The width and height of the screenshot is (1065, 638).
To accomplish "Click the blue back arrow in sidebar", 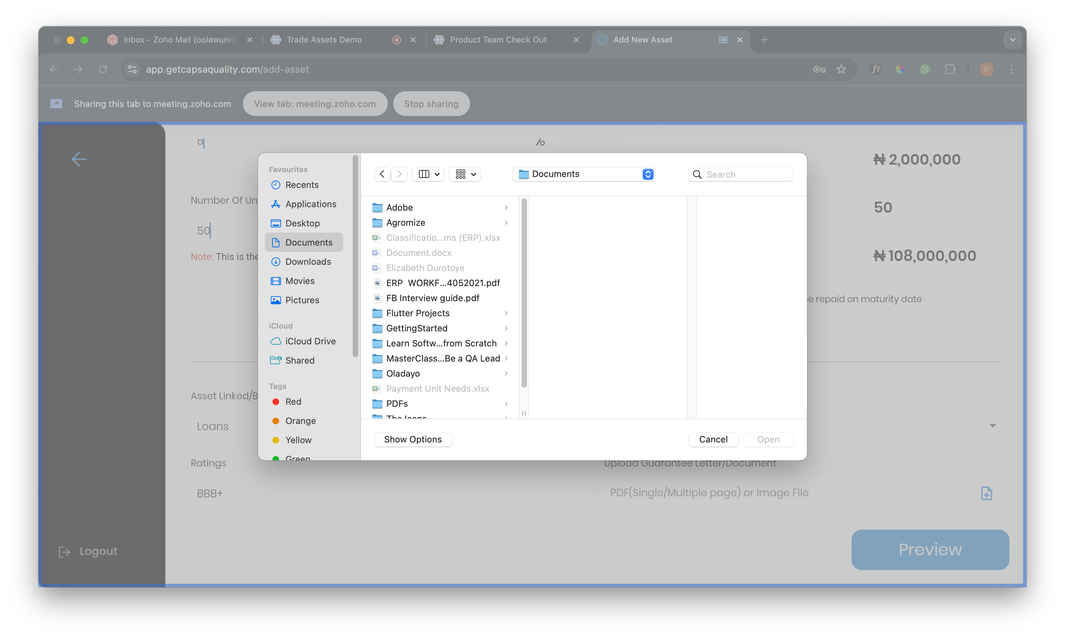I will [x=79, y=159].
